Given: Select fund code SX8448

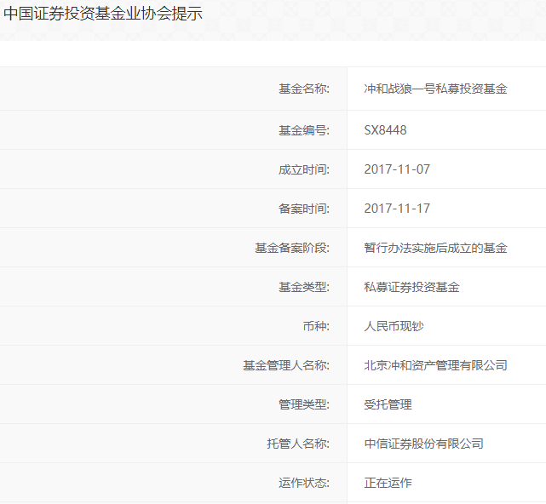Looking at the screenshot, I should click(x=385, y=130).
